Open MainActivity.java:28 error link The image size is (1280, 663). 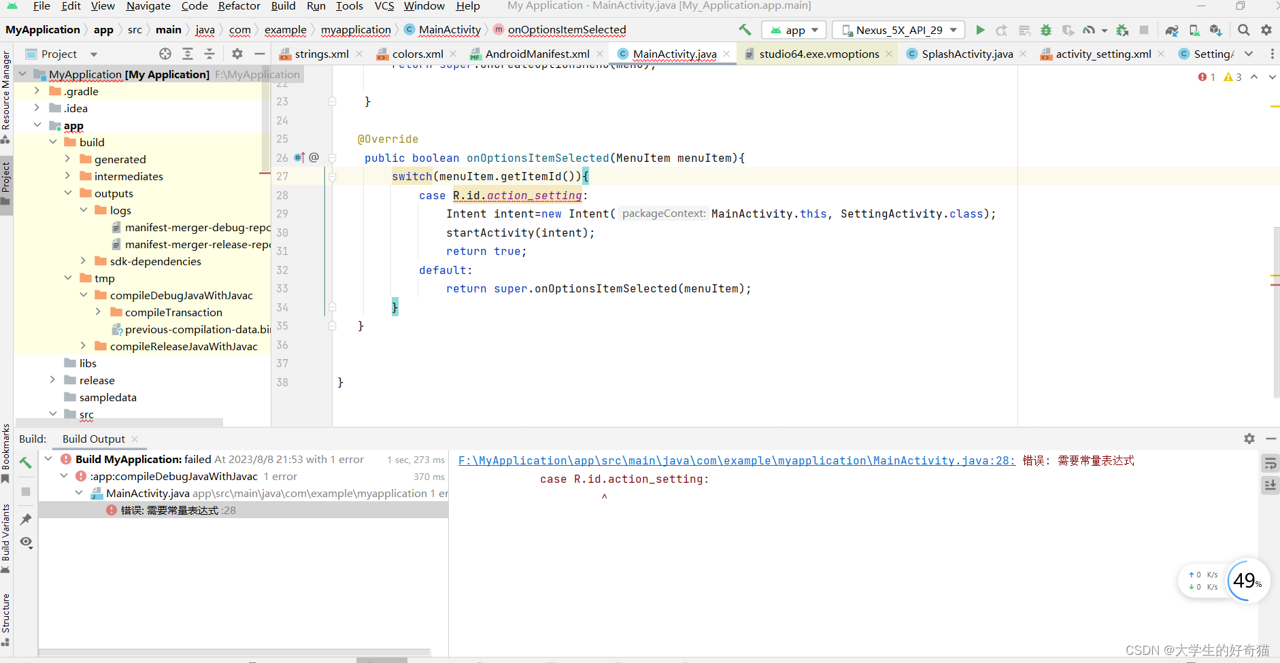737,460
